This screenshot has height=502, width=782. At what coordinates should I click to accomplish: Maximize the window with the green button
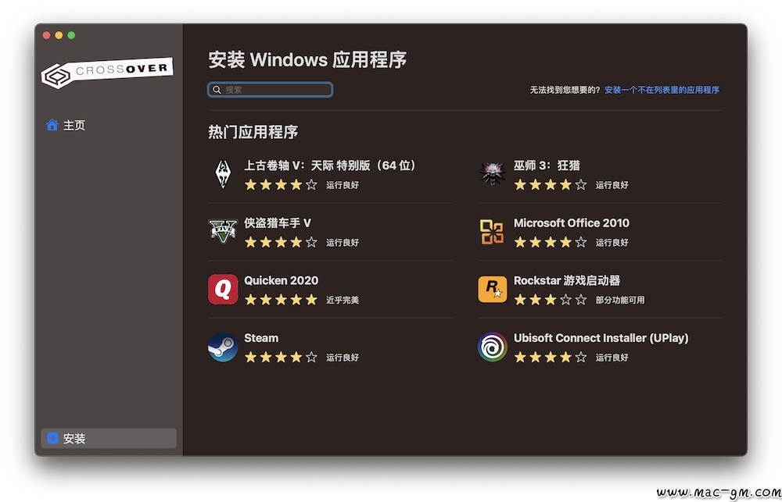[x=71, y=35]
